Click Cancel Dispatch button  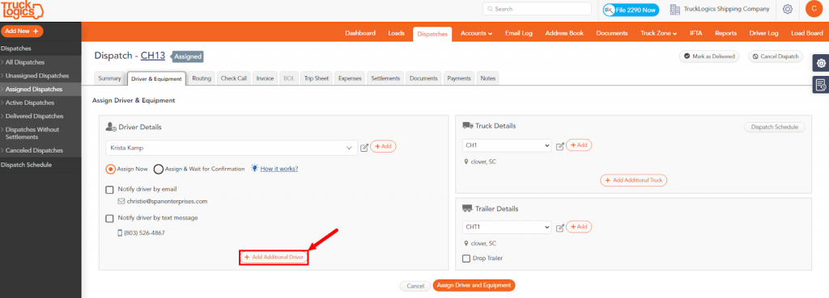click(x=776, y=57)
